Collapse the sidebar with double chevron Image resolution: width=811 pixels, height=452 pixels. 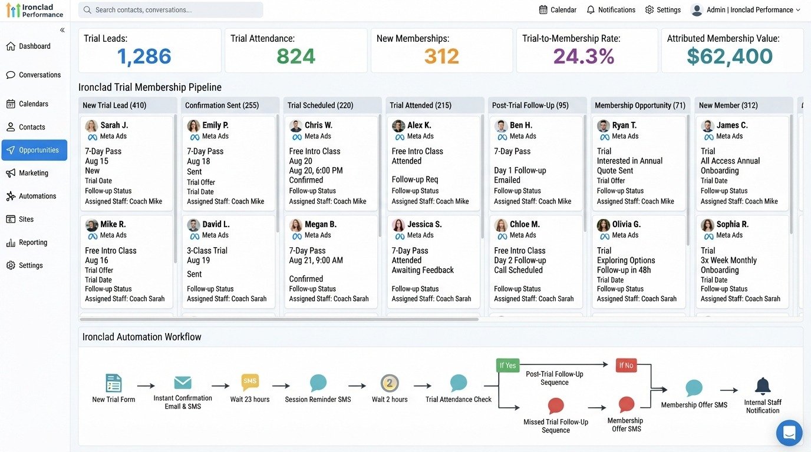tap(62, 30)
